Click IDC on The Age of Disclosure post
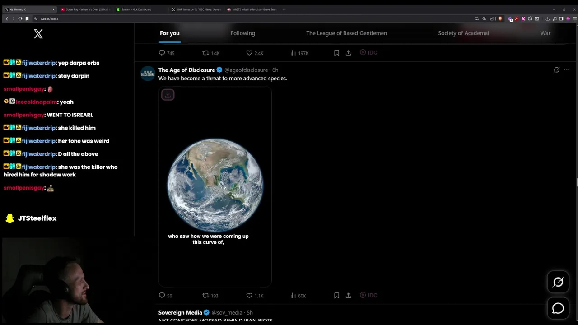578x325 pixels. click(x=368, y=295)
